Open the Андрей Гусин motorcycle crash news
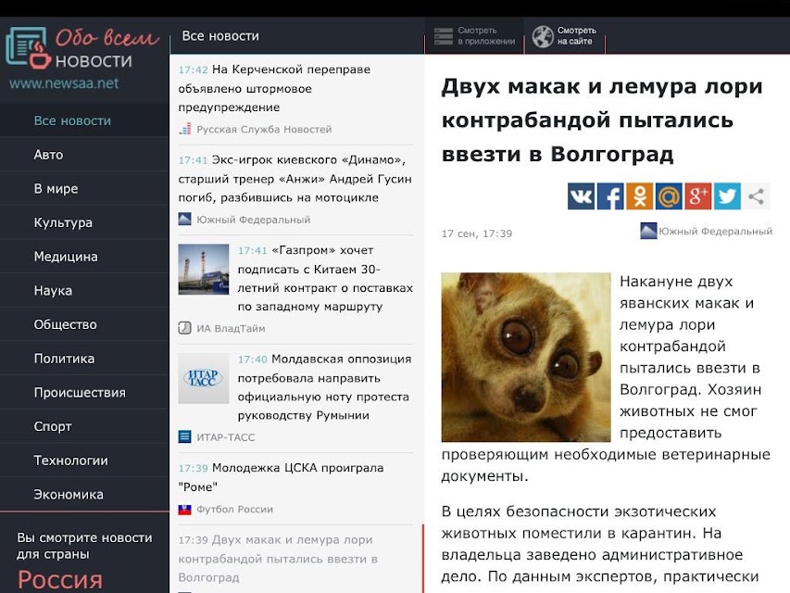This screenshot has height=593, width=790. click(x=295, y=179)
